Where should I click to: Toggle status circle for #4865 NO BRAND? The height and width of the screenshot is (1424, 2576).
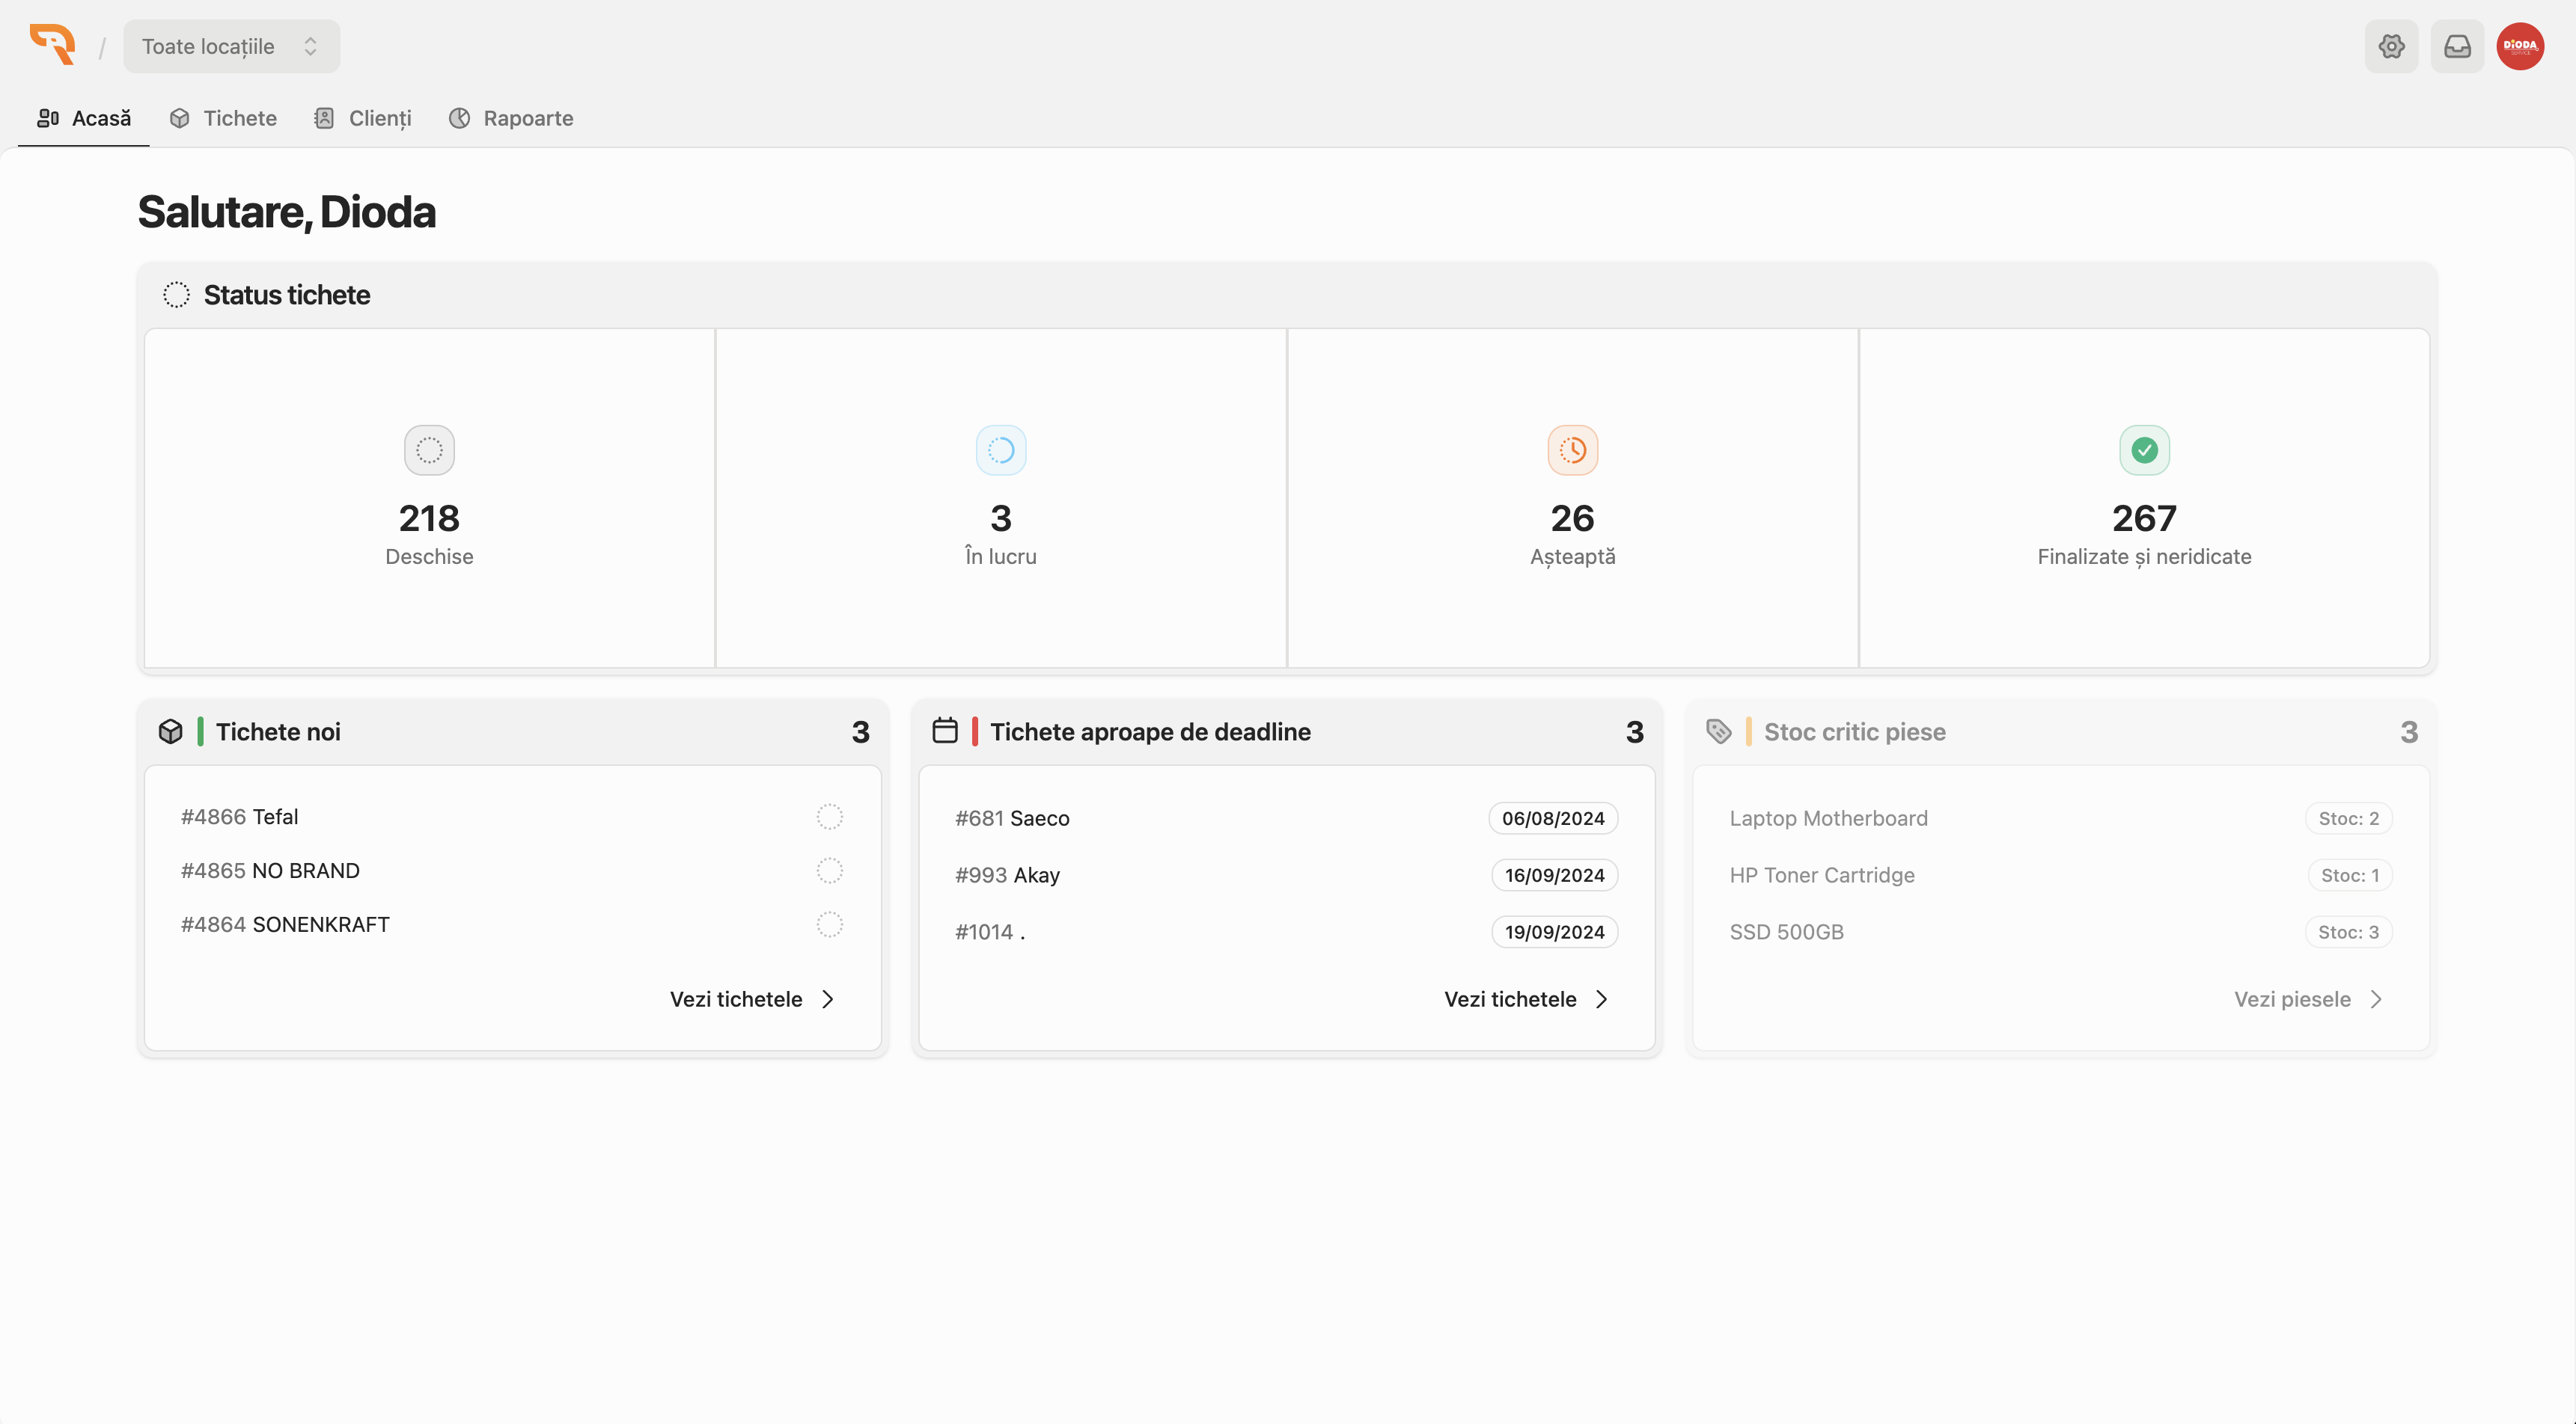coord(829,871)
